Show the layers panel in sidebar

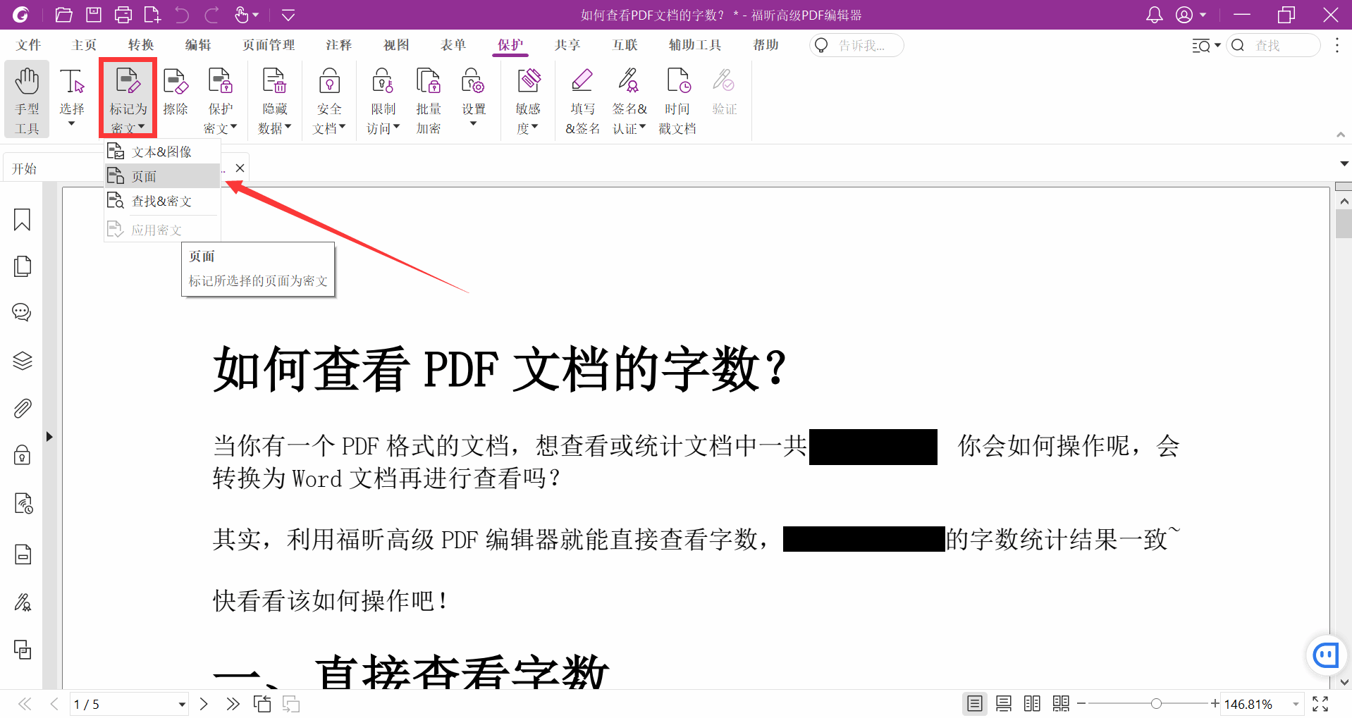22,361
